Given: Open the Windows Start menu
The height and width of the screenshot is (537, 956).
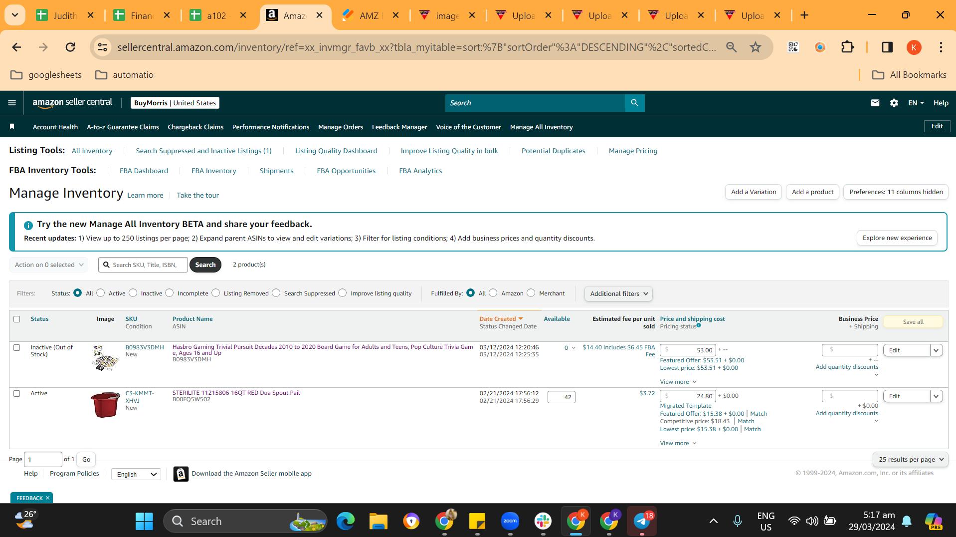Looking at the screenshot, I should pos(144,522).
